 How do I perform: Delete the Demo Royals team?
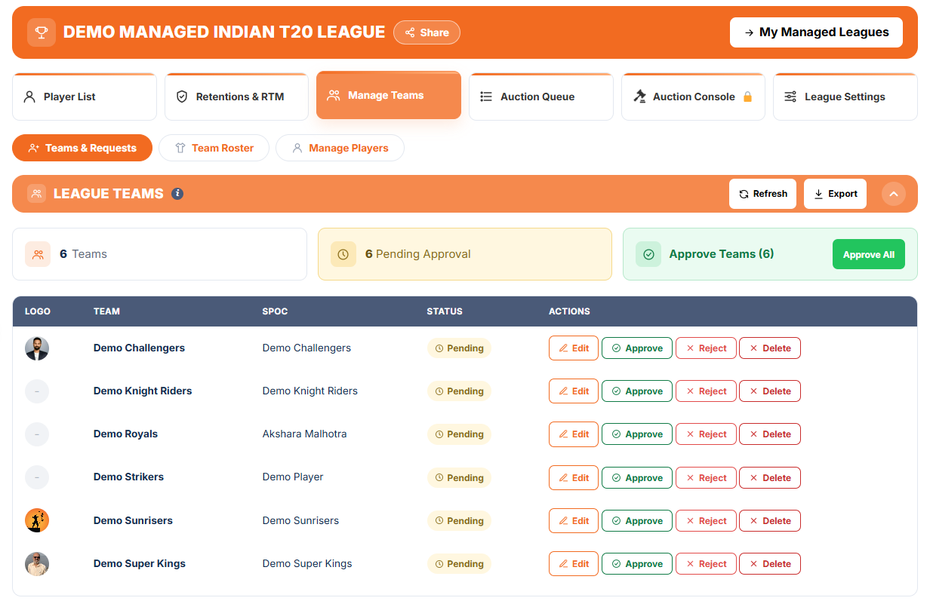click(x=770, y=434)
